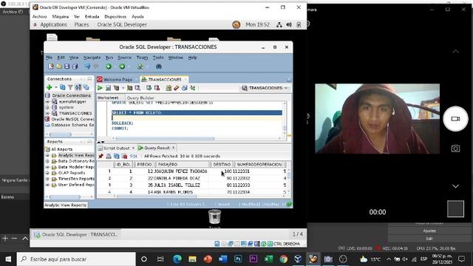473x266 pixels.
Task: Click Query Result horizontal scrollbar
Action: [157, 197]
